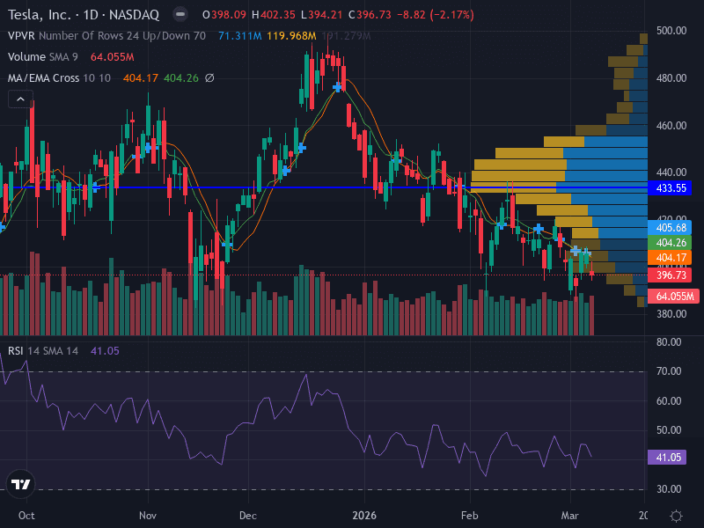Click the 2026 label on the time axis
704x528 pixels.
[364, 516]
